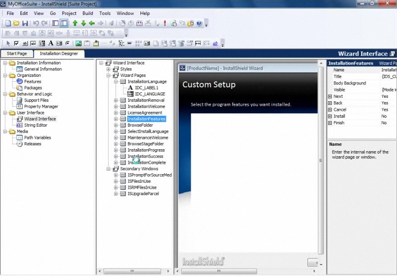397x276 pixels.
Task: Select the radio button control tool
Action: [67, 43]
